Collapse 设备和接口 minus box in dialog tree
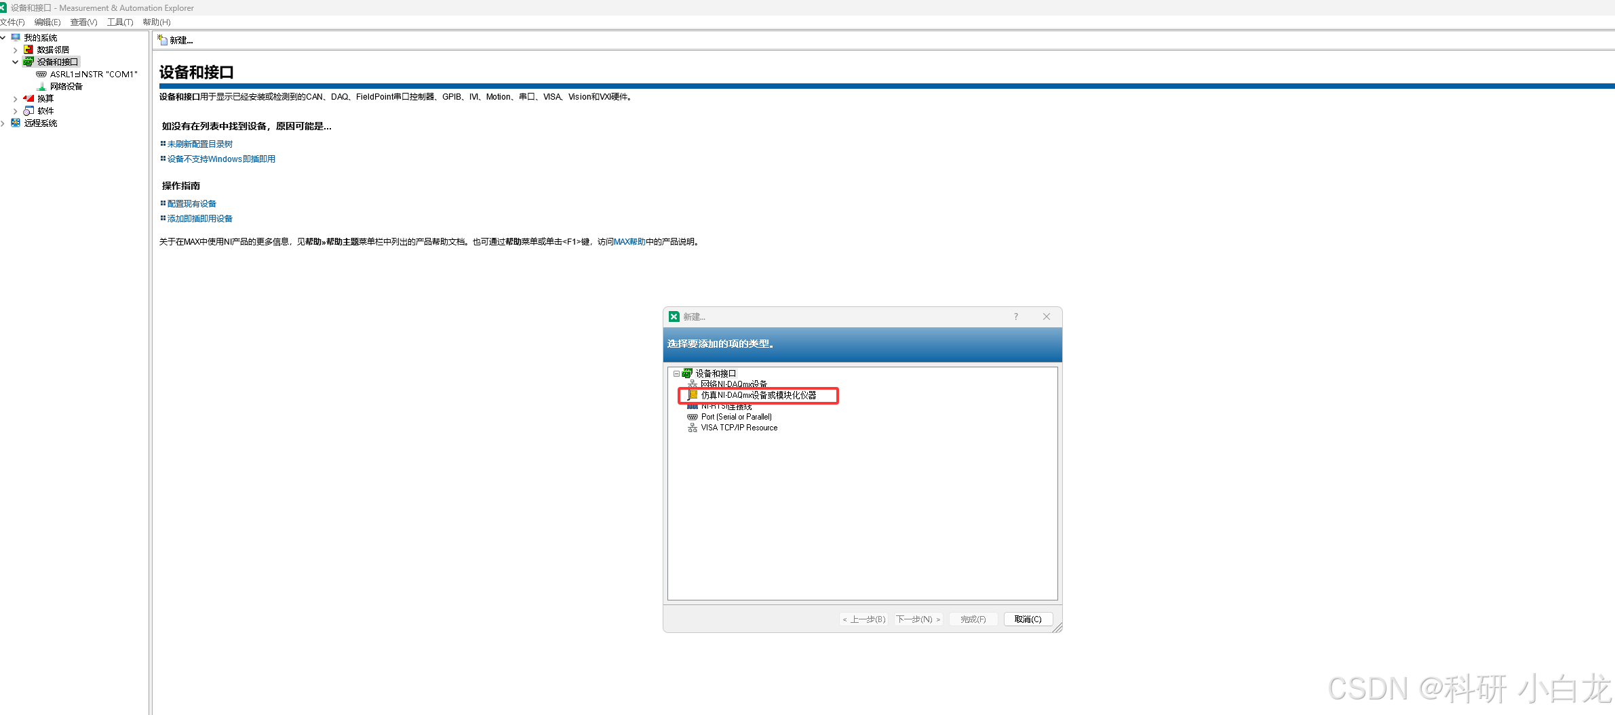The height and width of the screenshot is (715, 1615). (676, 373)
